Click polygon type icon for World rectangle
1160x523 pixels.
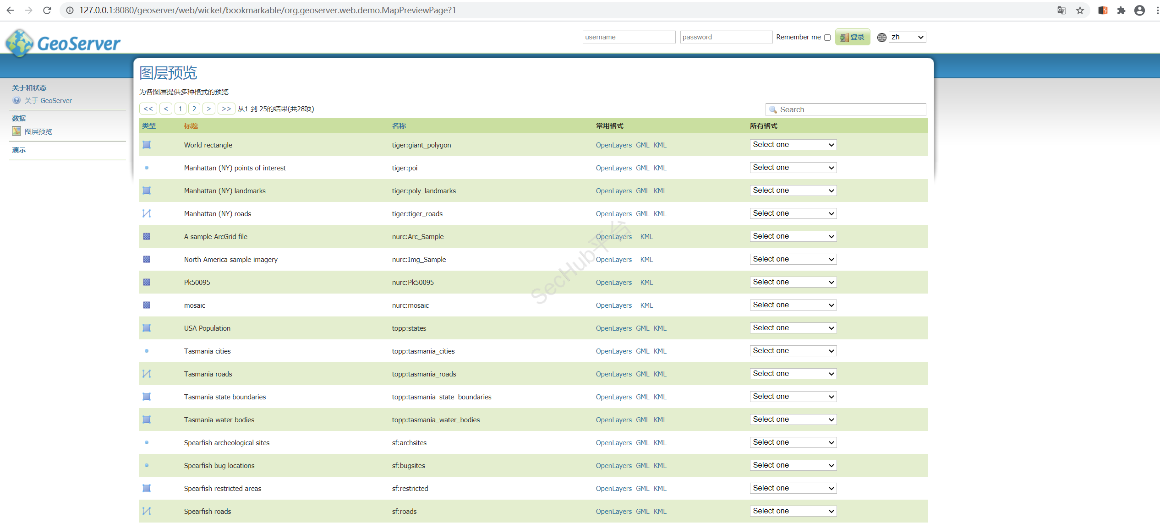pyautogui.click(x=147, y=145)
